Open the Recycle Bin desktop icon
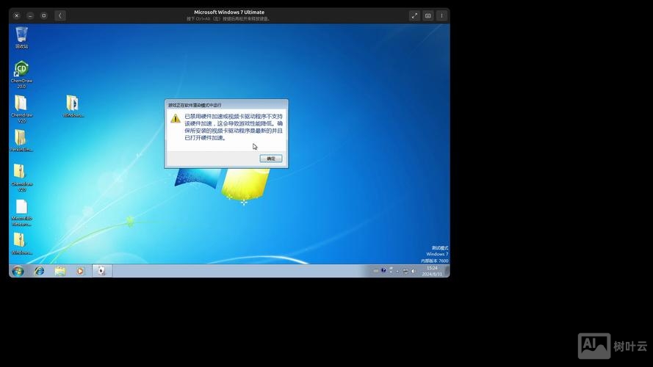Image resolution: width=653 pixels, height=367 pixels. (x=21, y=37)
